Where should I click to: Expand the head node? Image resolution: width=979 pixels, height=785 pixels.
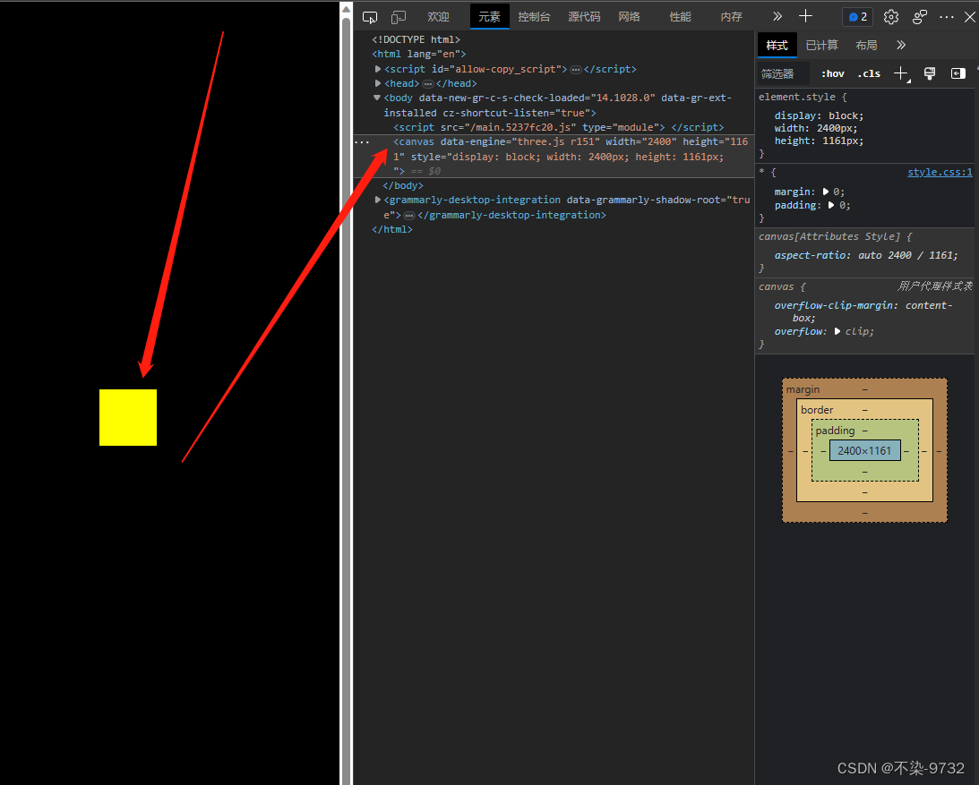pos(378,83)
